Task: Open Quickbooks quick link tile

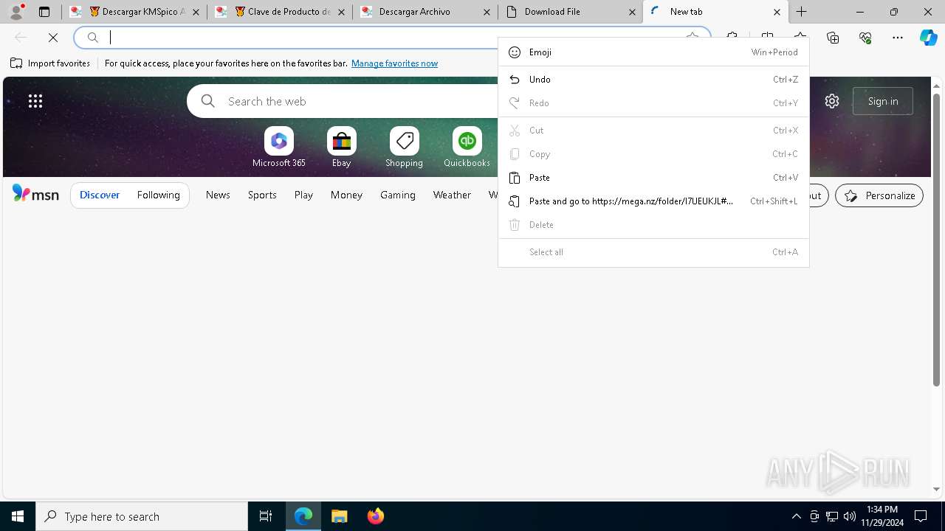Action: pyautogui.click(x=467, y=147)
